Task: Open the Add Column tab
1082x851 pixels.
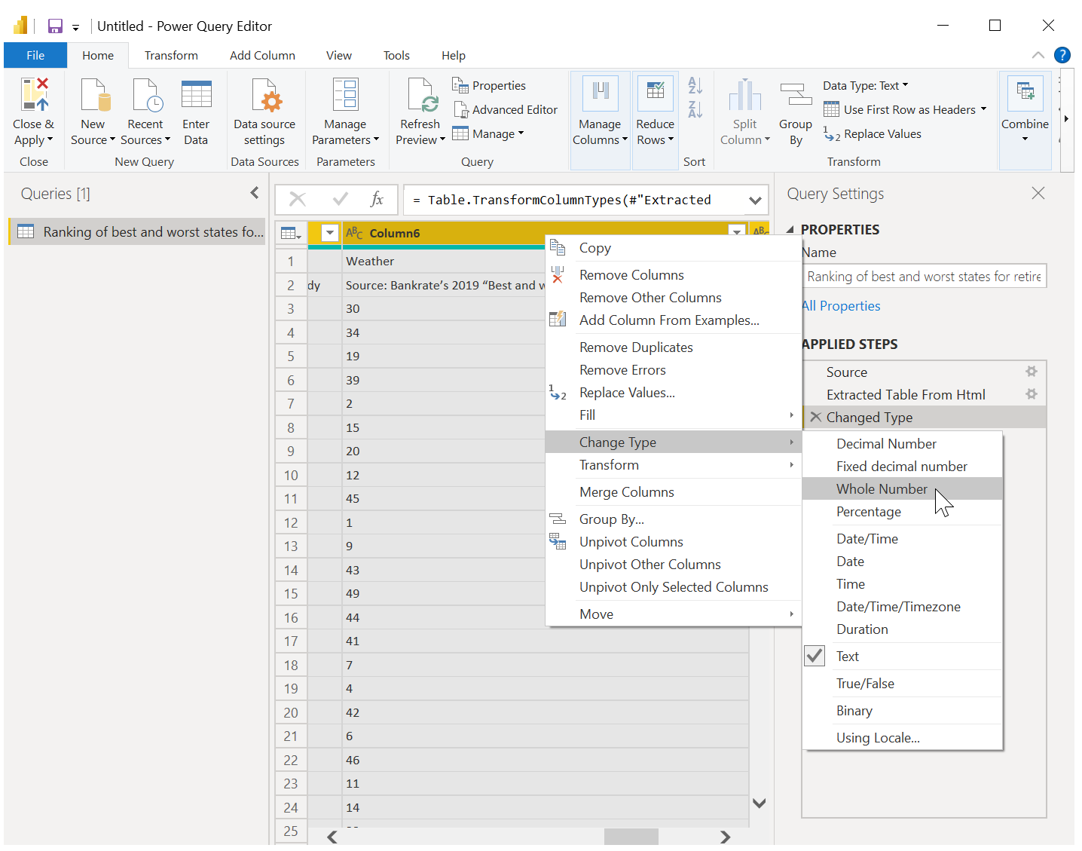Action: 262,56
